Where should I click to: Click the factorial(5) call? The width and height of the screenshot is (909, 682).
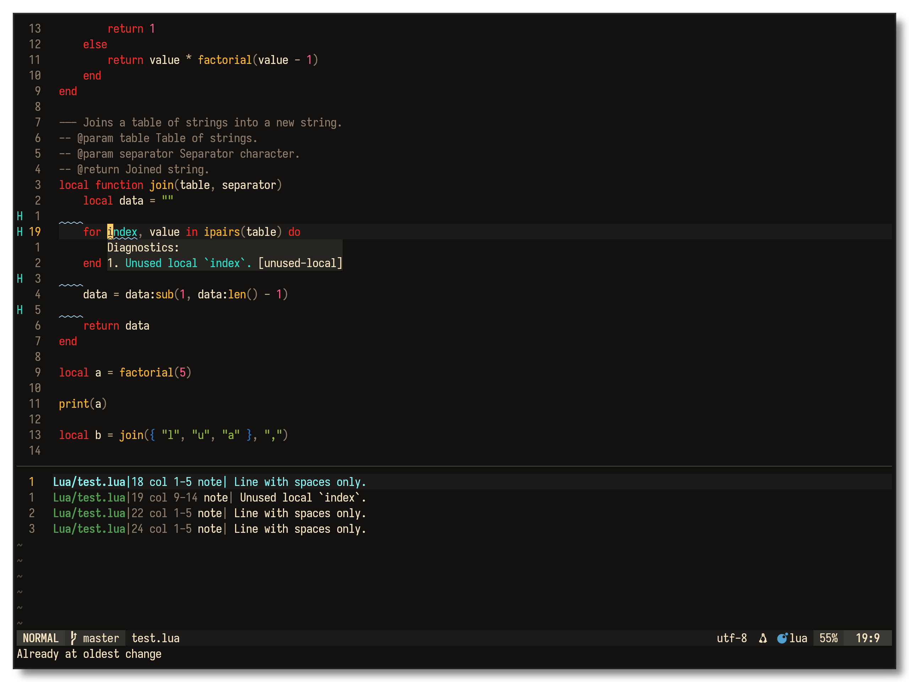155,373
